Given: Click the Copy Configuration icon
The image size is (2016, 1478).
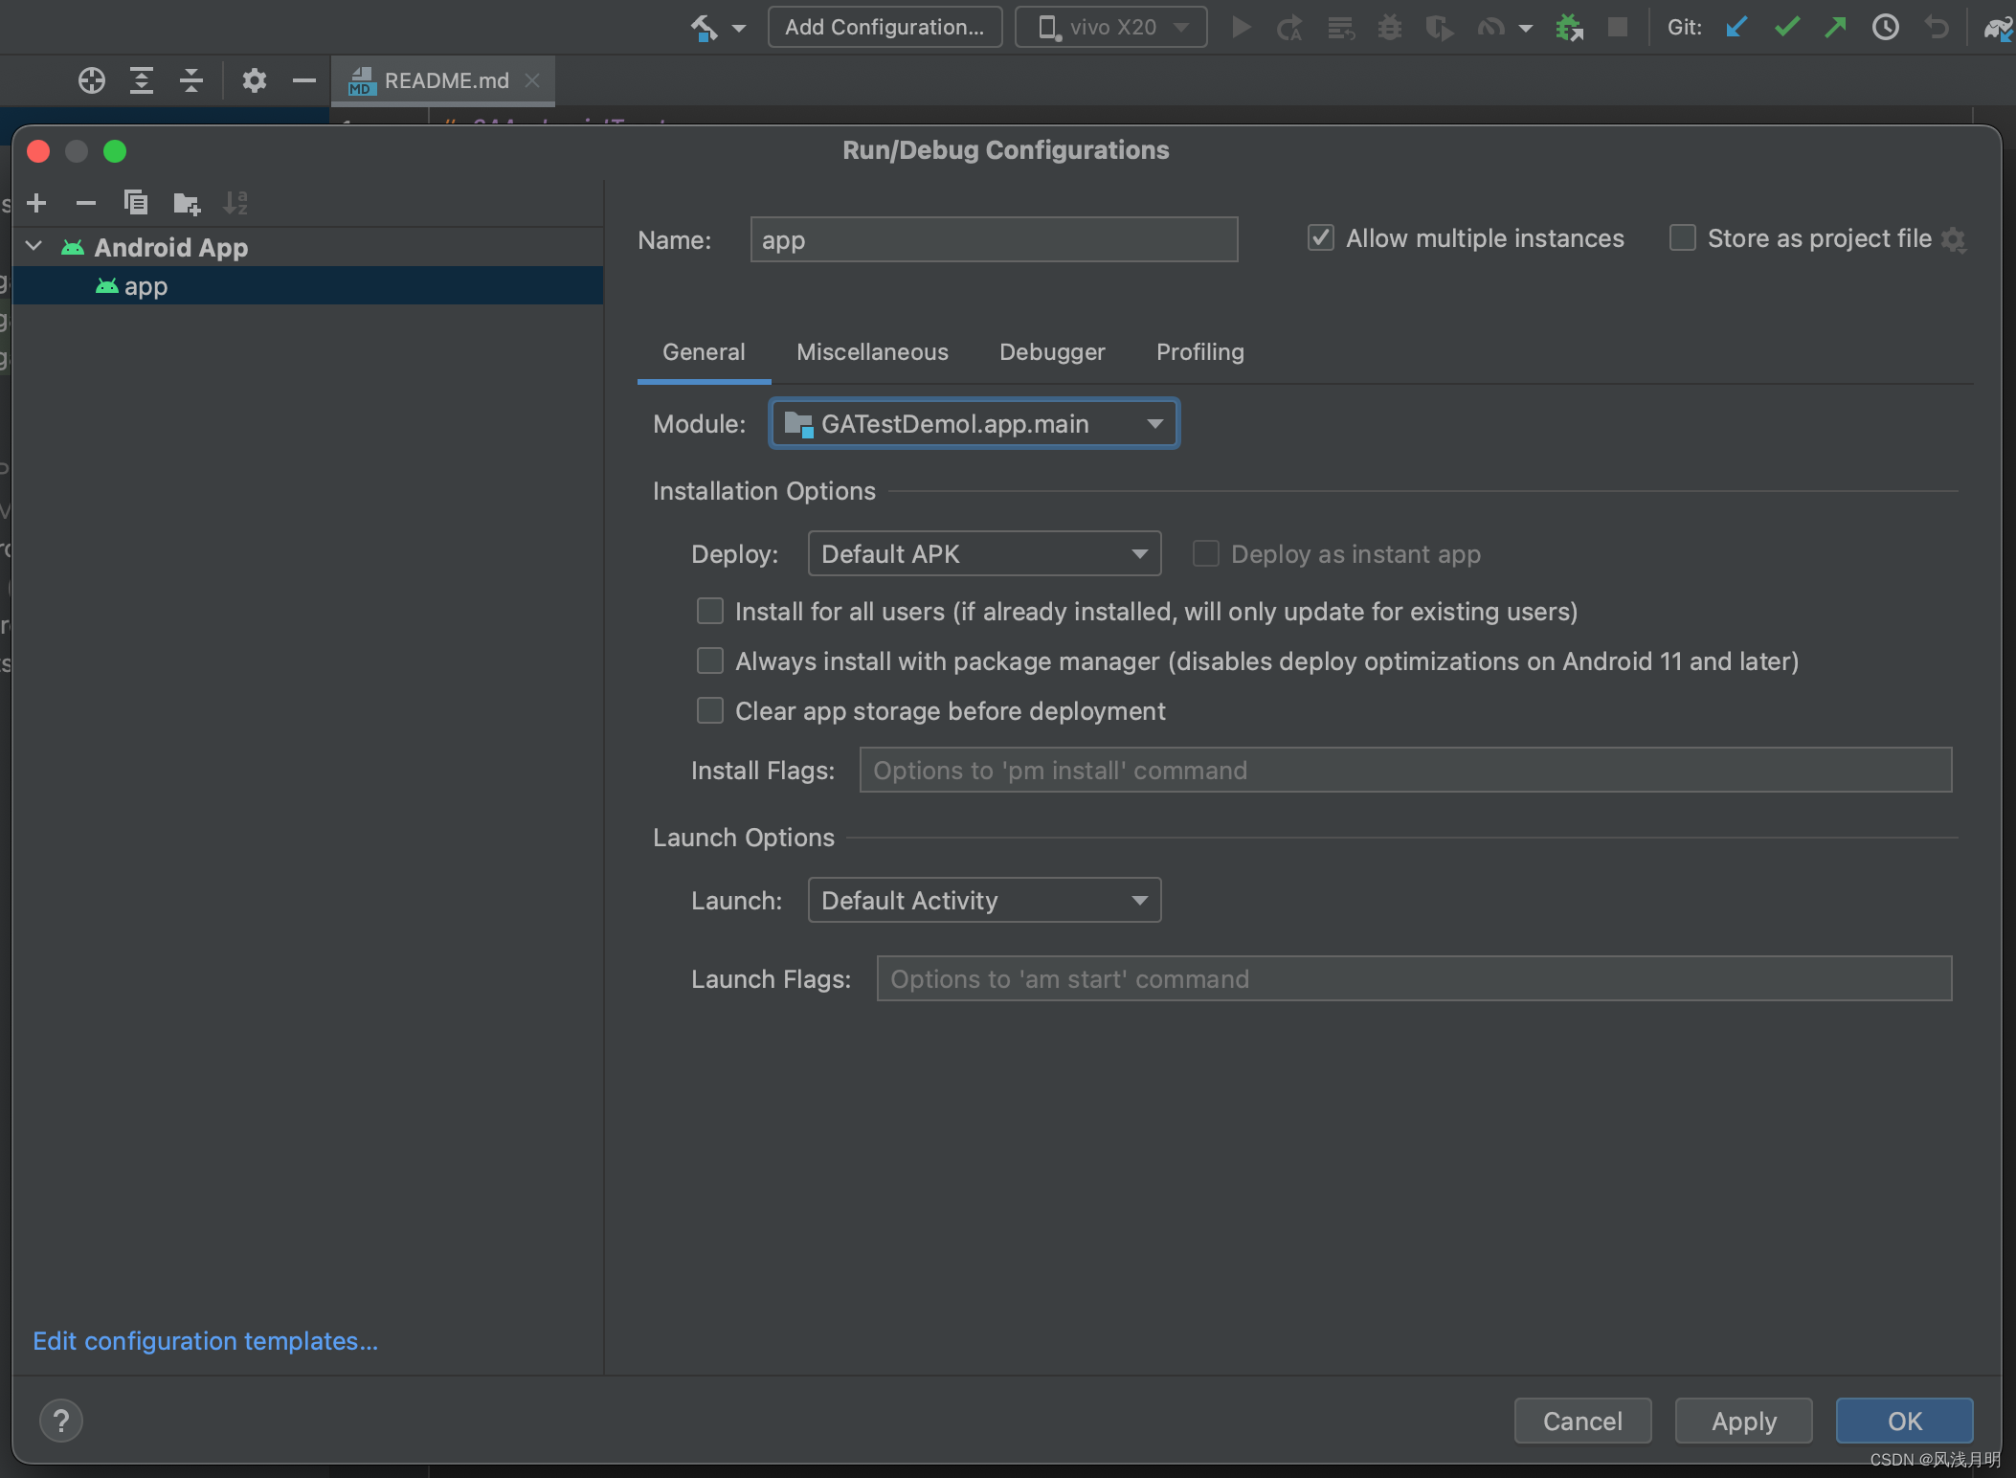Looking at the screenshot, I should tap(136, 203).
